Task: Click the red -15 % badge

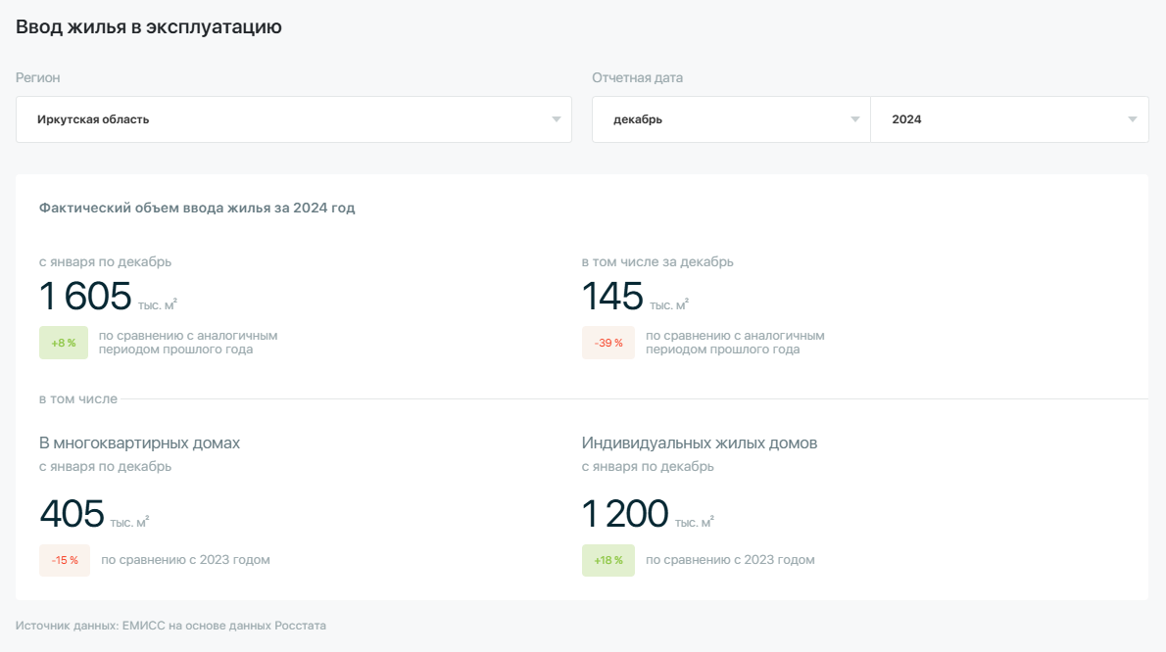Action: (x=65, y=560)
